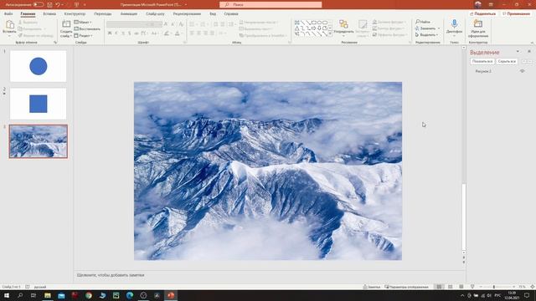This screenshot has width=536, height=301.
Task: Click the increase font size icon
Action: (x=166, y=24)
